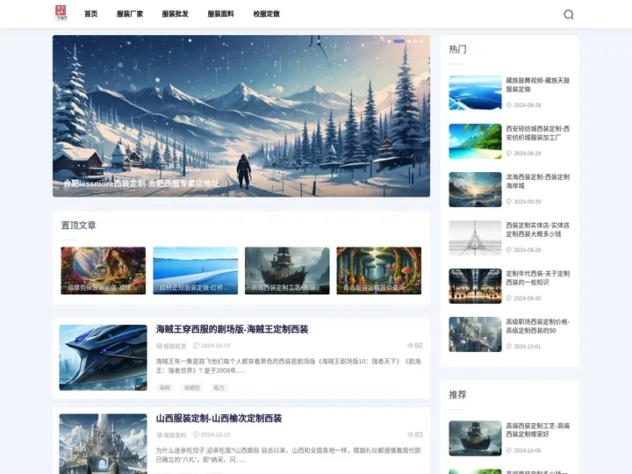Click category icon beside 服装面料 label

pos(159,434)
